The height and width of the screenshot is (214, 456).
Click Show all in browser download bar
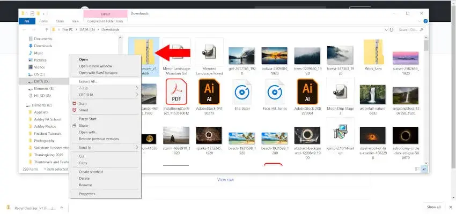point(433,207)
